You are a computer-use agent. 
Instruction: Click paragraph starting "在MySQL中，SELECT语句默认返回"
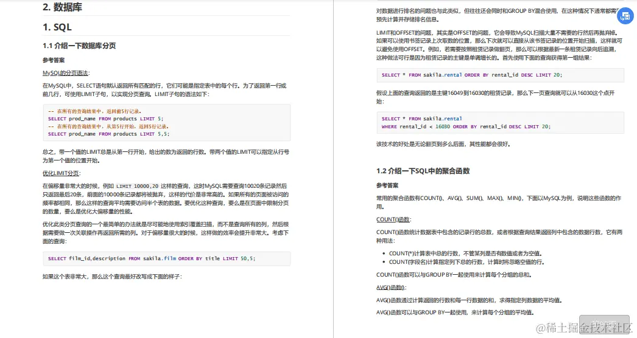pos(164,90)
